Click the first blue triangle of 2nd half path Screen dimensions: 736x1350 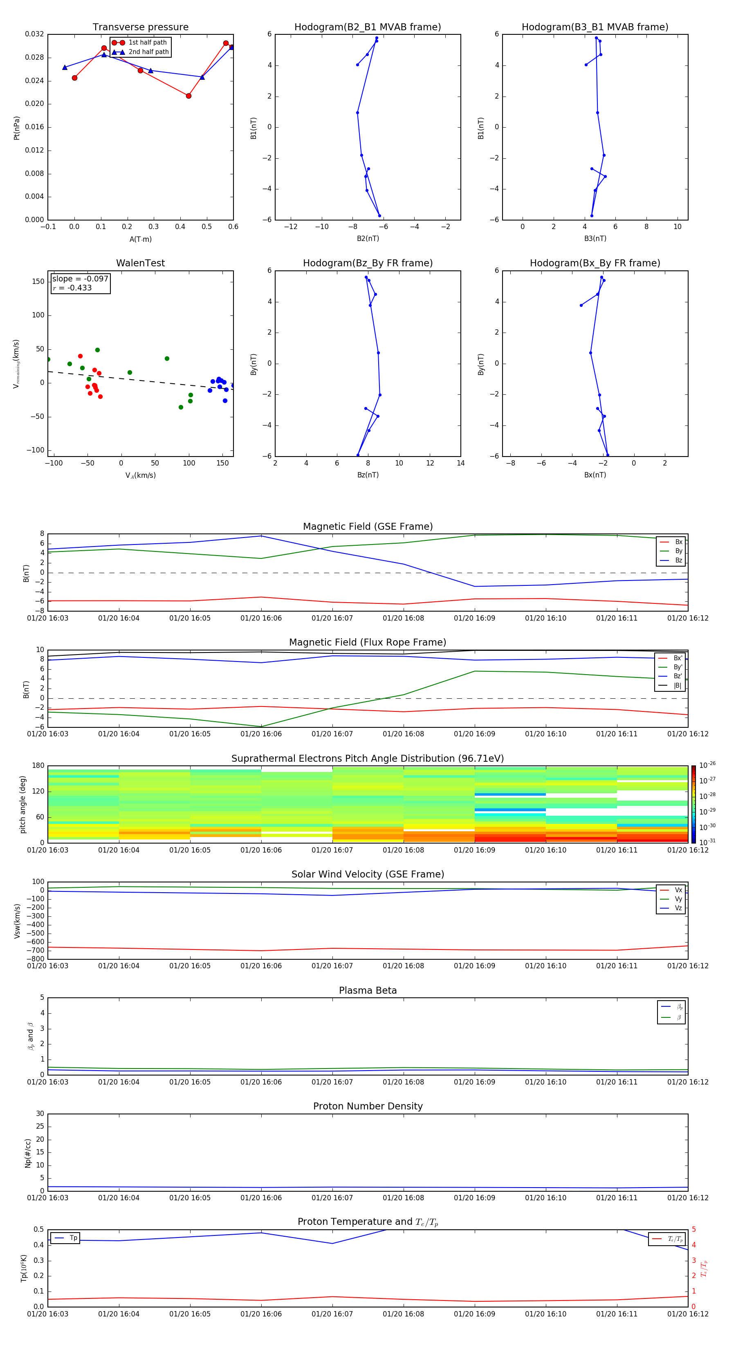(65, 67)
